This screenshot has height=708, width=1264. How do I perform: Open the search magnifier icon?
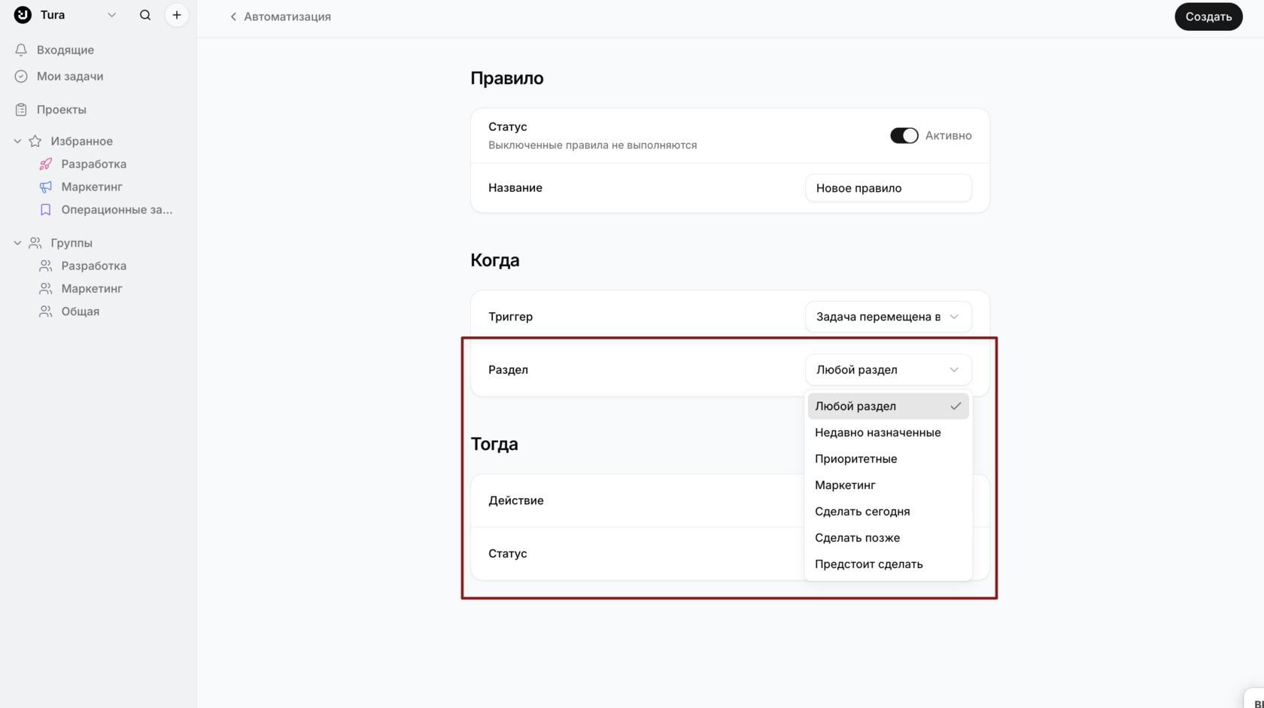(x=145, y=15)
